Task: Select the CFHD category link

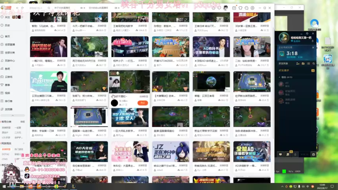Action: click(5, 159)
